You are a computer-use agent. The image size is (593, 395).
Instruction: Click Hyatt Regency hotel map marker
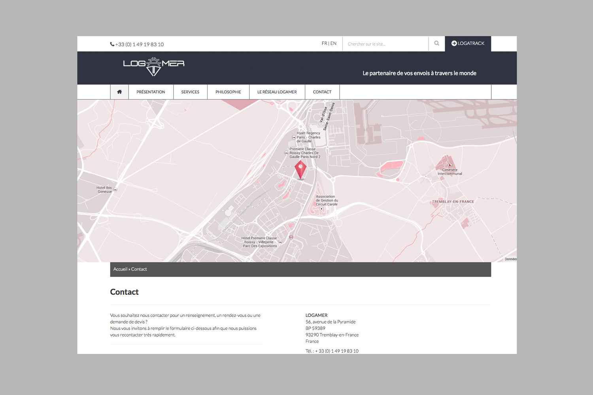[294, 137]
